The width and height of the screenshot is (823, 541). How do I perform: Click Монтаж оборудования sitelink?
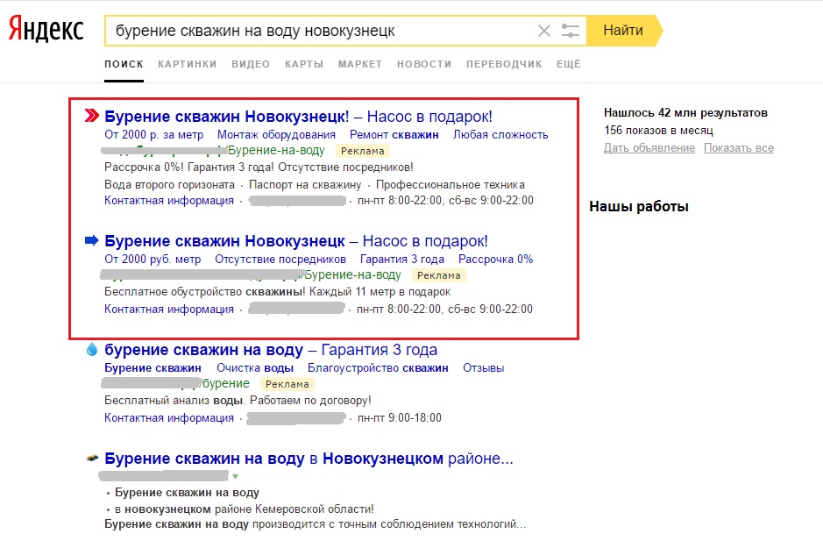(x=276, y=135)
